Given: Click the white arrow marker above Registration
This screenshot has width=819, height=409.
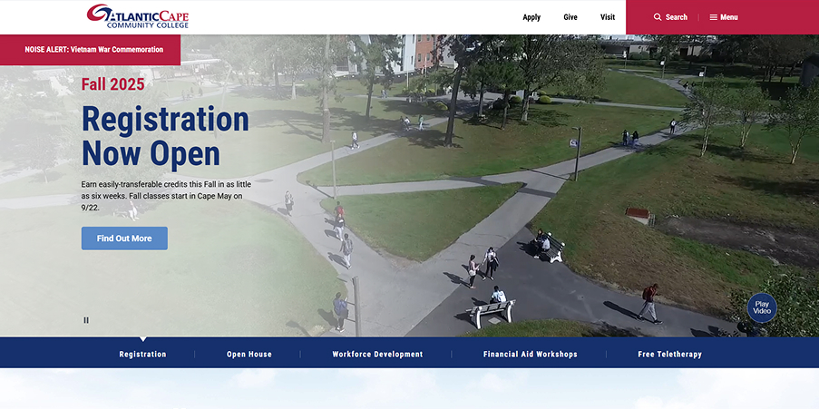Looking at the screenshot, I should (142, 339).
